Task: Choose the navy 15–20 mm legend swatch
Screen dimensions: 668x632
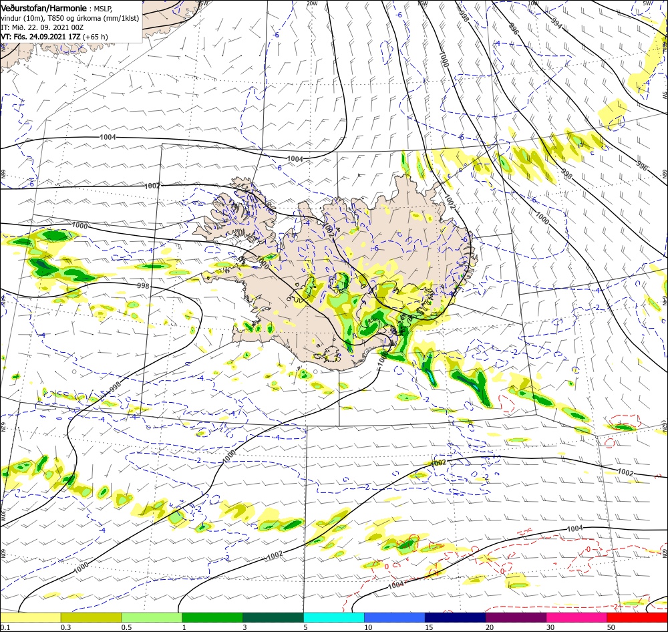Action: pos(456,617)
